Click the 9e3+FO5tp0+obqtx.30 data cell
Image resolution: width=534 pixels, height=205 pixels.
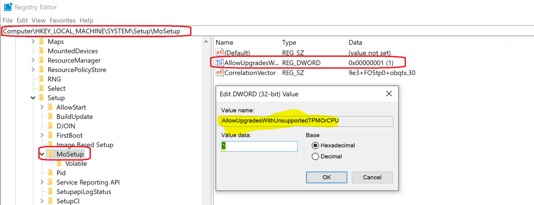point(382,73)
